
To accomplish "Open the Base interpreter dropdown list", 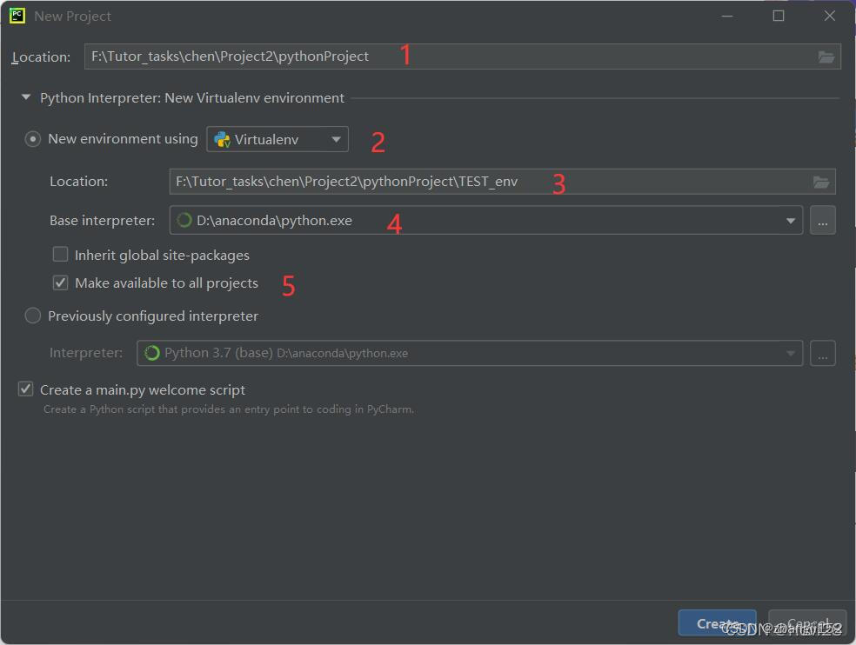I will pos(790,220).
